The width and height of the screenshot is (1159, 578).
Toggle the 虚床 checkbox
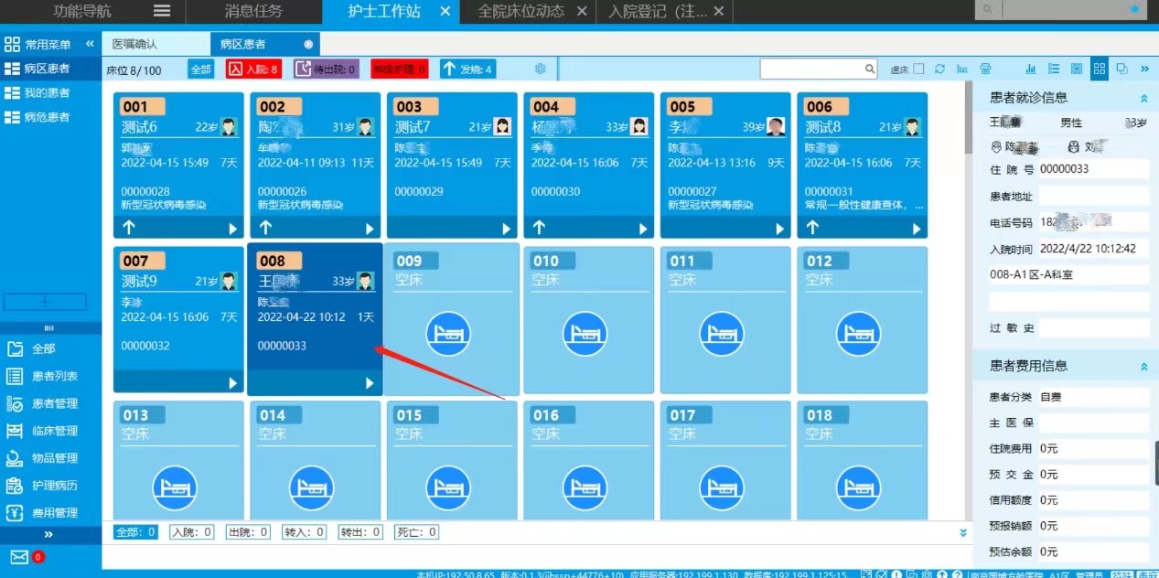tap(918, 69)
